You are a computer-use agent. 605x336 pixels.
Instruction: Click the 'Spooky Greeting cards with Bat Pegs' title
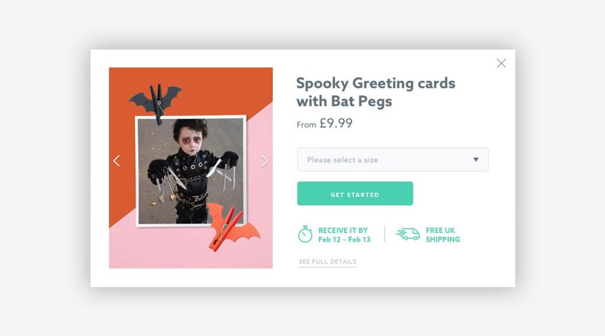click(376, 92)
